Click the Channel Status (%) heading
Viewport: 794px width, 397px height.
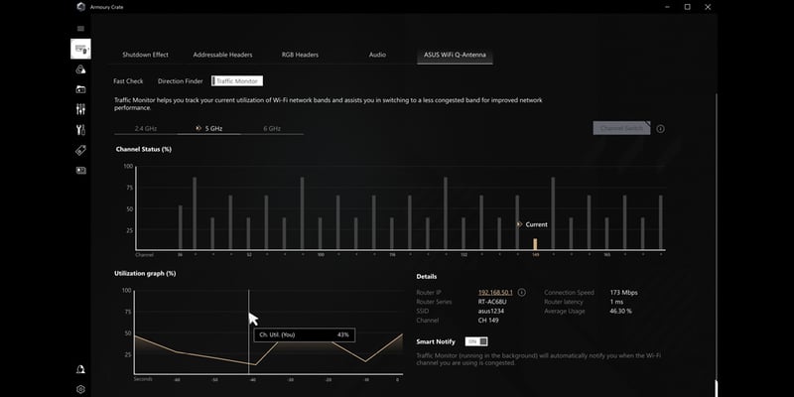pos(144,150)
